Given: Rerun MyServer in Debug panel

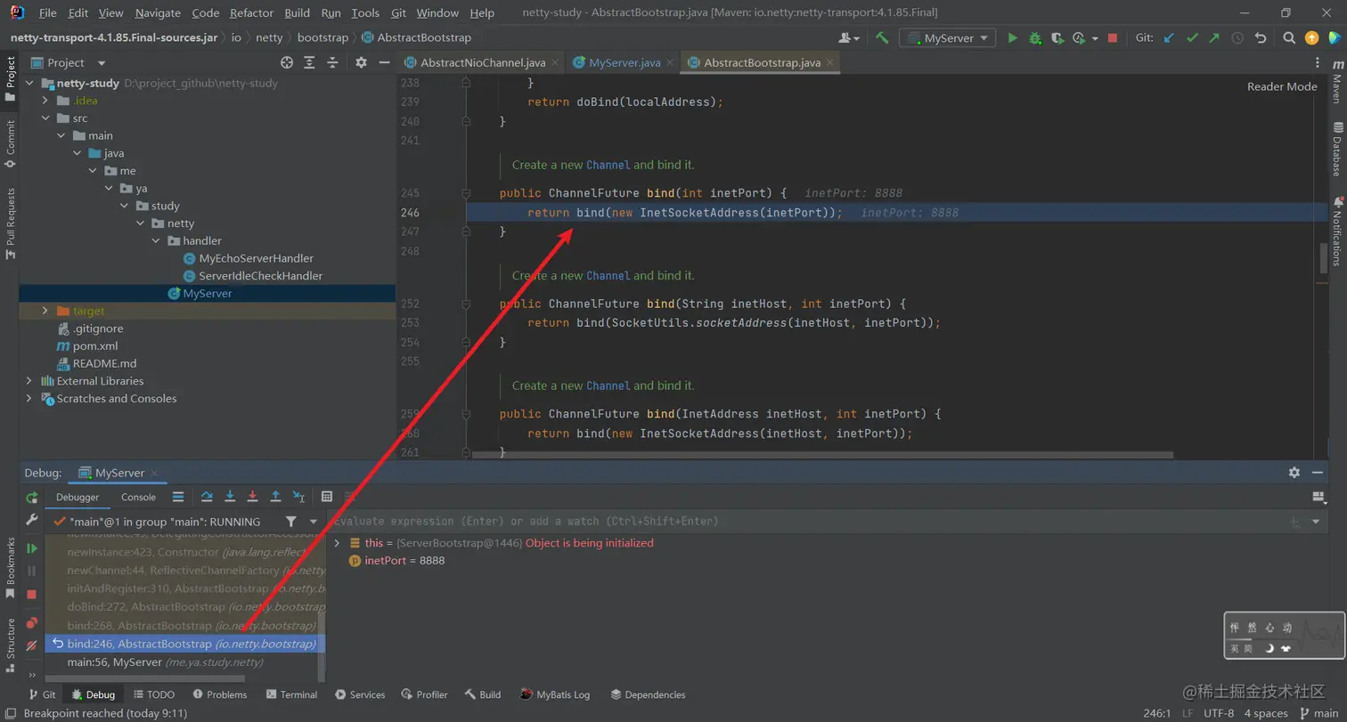Looking at the screenshot, I should point(32,498).
